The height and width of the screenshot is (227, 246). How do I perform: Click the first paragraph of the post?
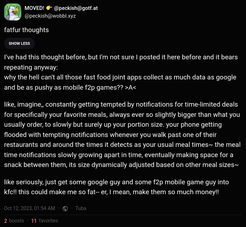(x=120, y=72)
